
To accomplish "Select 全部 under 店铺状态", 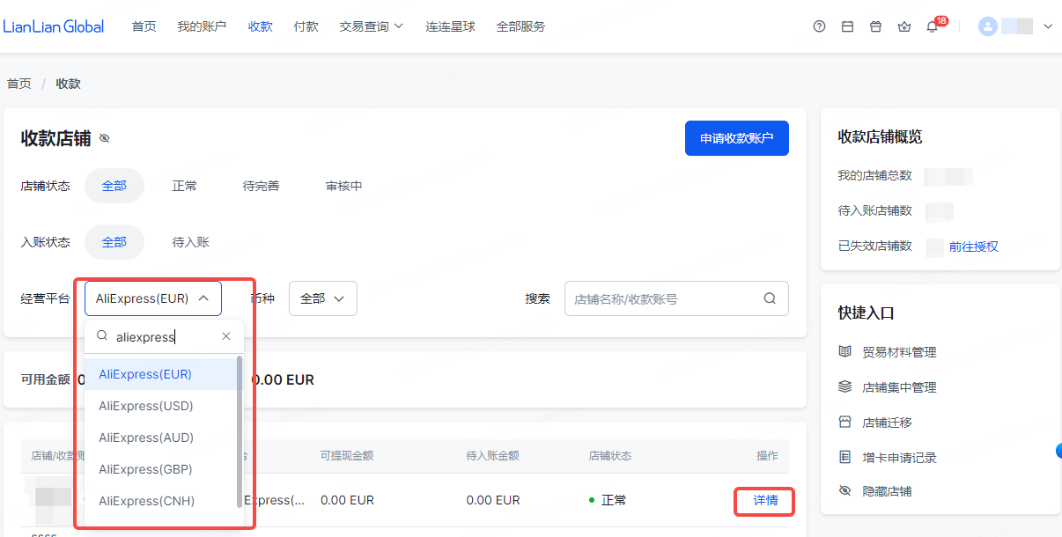I will (x=114, y=186).
